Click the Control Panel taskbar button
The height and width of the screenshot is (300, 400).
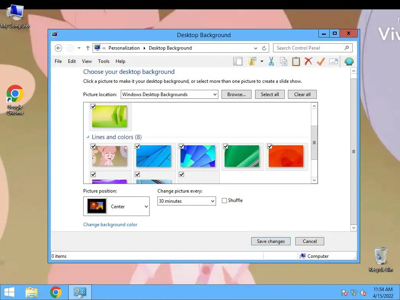[x=80, y=292]
